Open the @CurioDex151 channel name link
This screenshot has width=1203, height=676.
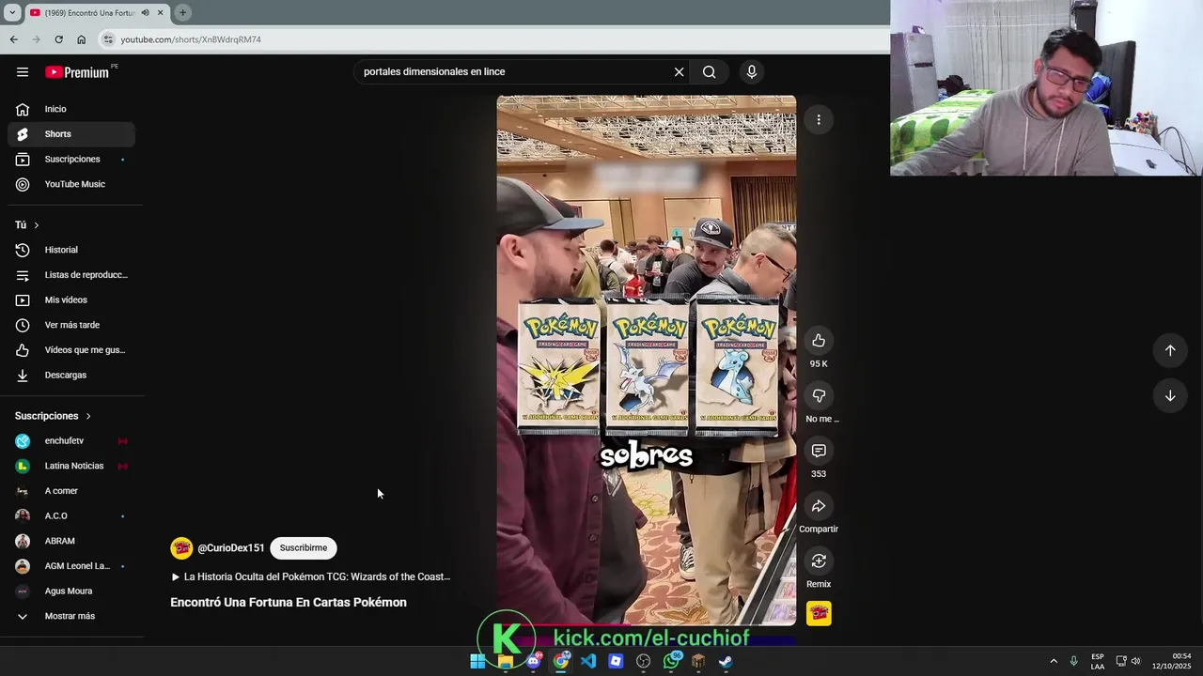(231, 548)
